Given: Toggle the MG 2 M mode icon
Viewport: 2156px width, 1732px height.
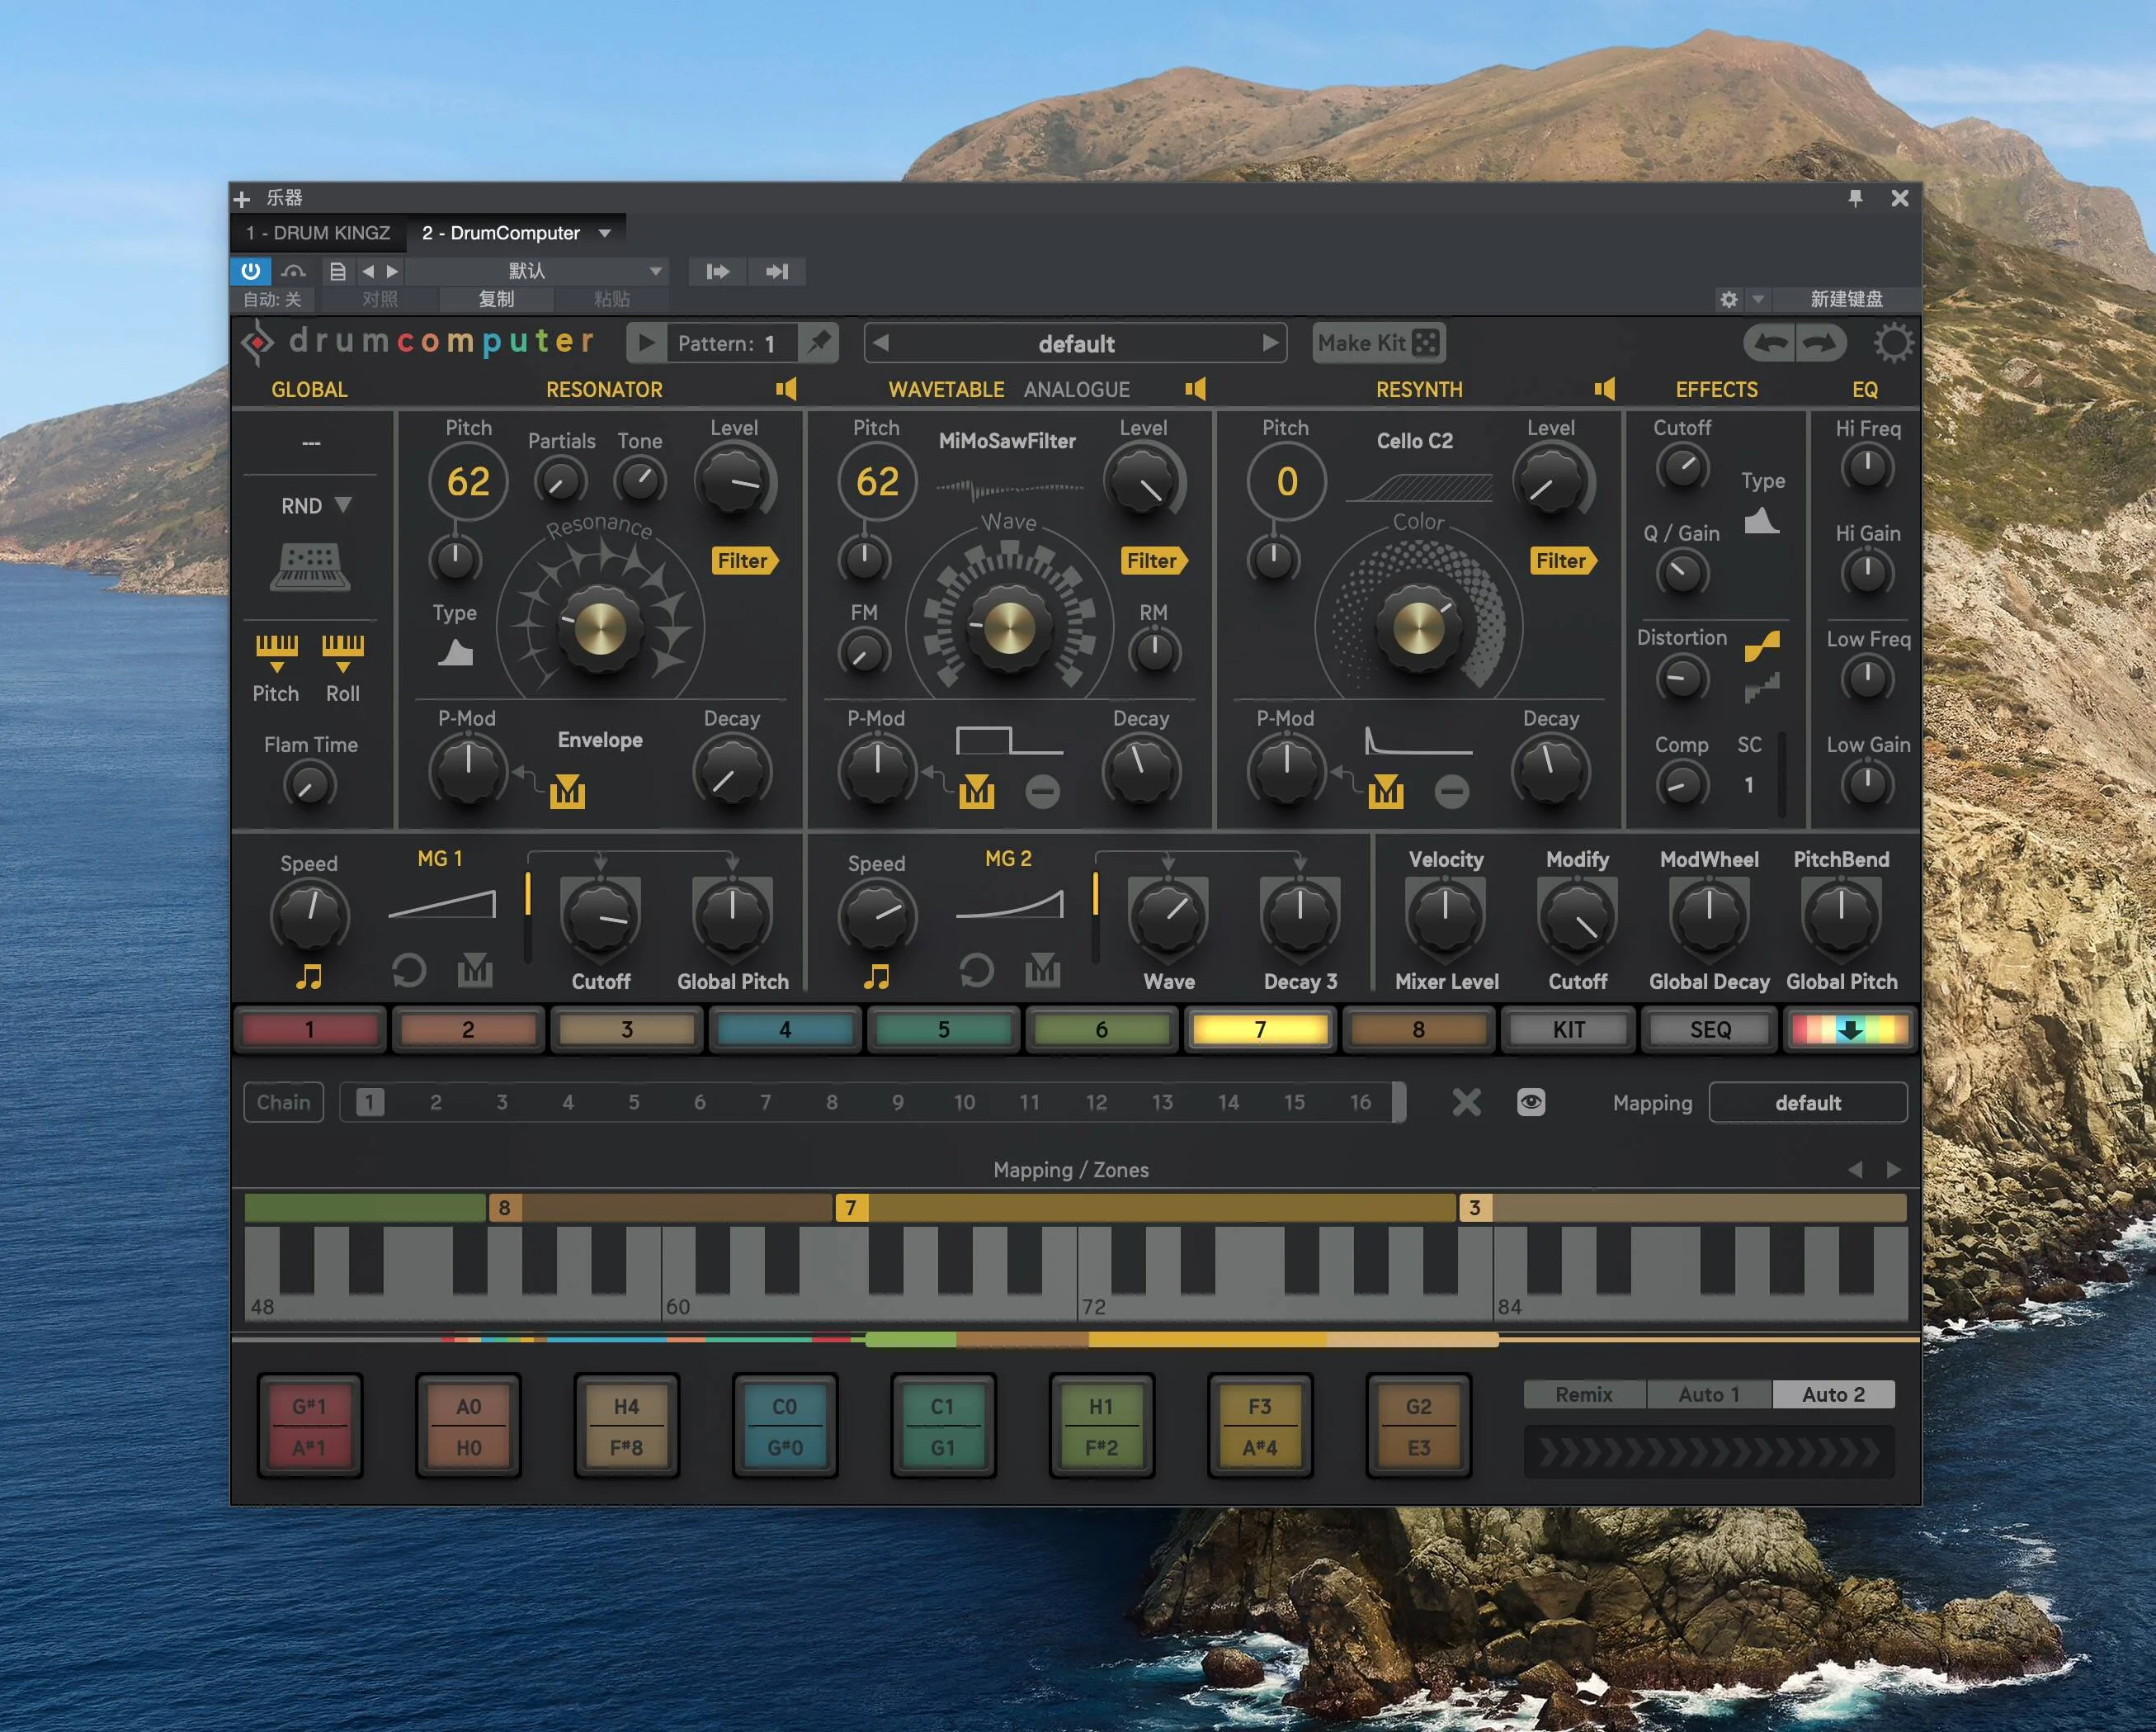Looking at the screenshot, I should 1043,969.
